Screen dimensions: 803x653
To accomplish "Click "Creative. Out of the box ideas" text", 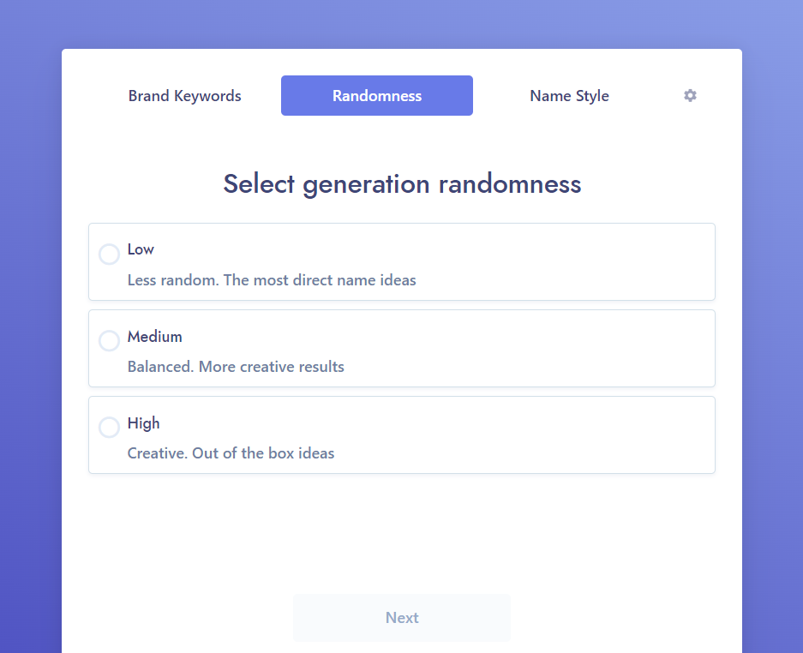I will coord(231,453).
